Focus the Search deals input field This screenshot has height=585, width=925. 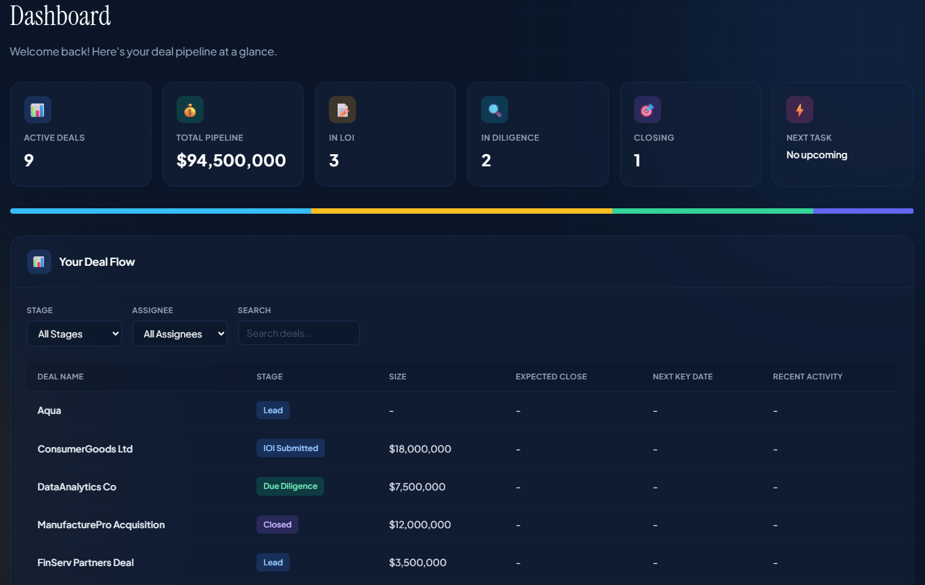click(299, 333)
